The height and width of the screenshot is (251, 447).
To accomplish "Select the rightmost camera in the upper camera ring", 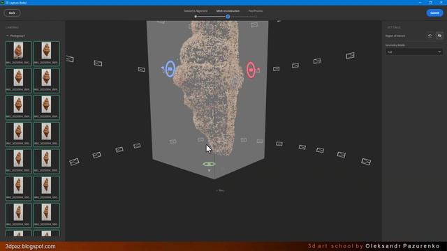I will click(x=351, y=56).
